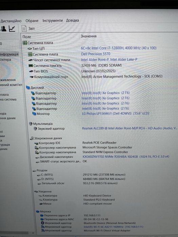This screenshot has width=178, height=237.
Task: Click the Системна плата section header icon
Action: 25,43
